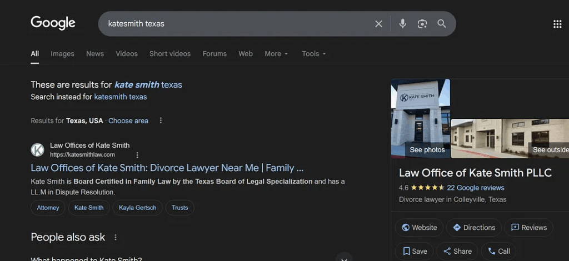Screen dimensions: 569x261
Task: Open options beside Choose area
Action: coord(161,121)
